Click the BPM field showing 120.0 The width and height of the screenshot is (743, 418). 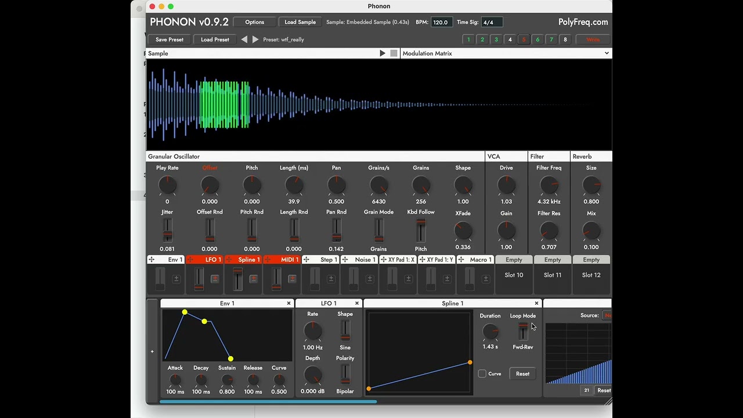(442, 22)
